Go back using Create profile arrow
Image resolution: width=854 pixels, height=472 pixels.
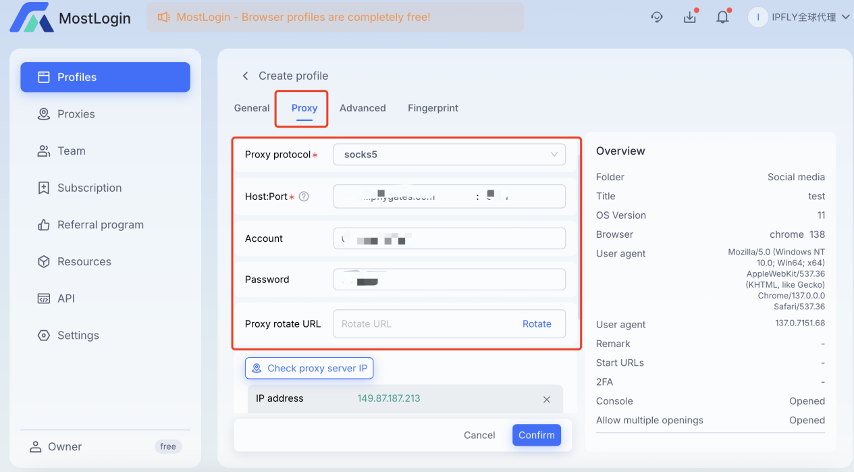coord(245,76)
